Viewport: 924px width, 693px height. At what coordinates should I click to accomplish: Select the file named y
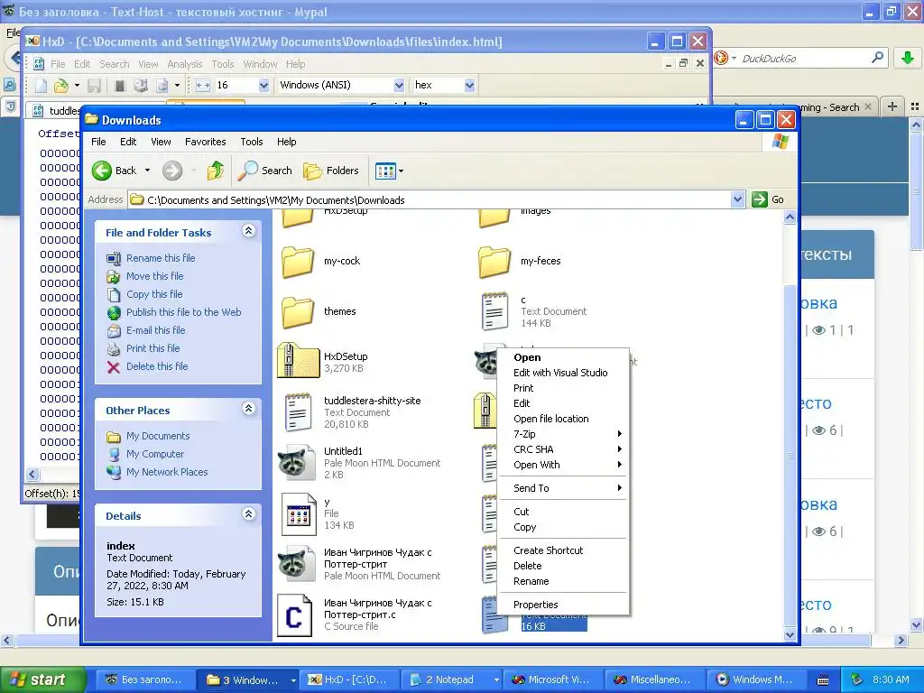coord(319,513)
